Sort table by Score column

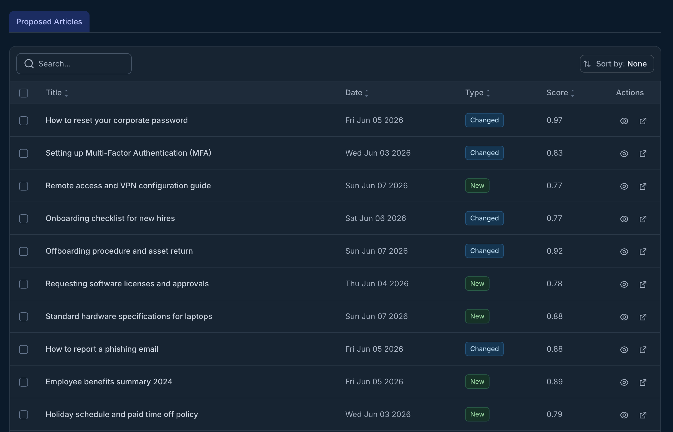[x=560, y=92]
